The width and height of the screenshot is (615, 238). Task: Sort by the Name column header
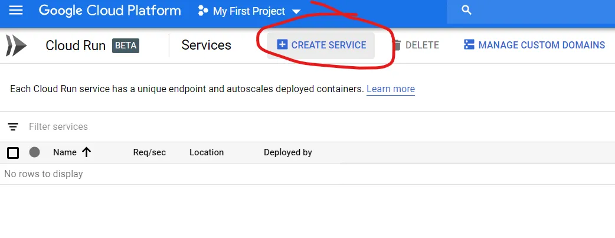(65, 152)
